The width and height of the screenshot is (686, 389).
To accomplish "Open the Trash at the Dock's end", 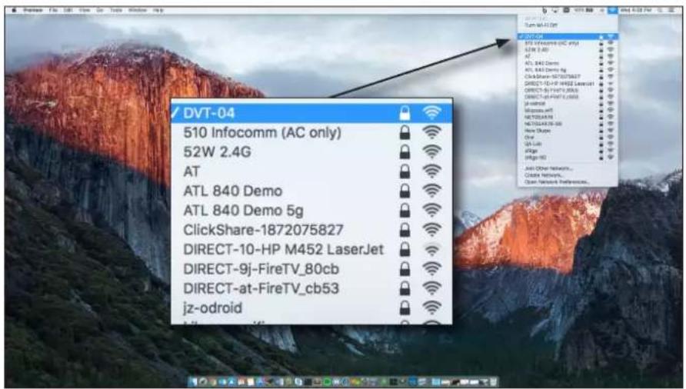I will [494, 381].
